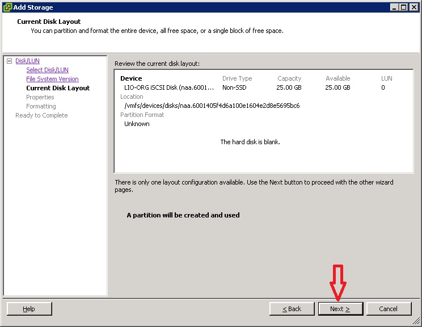Click the Add Storage title bar icon

tap(7, 7)
